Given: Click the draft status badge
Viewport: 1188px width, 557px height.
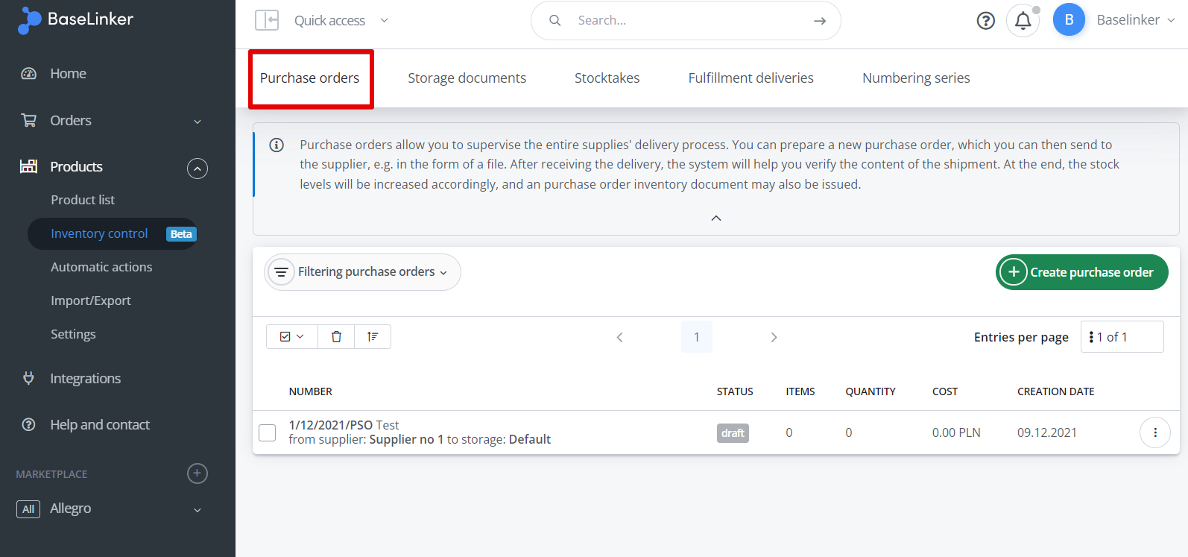Looking at the screenshot, I should (733, 433).
